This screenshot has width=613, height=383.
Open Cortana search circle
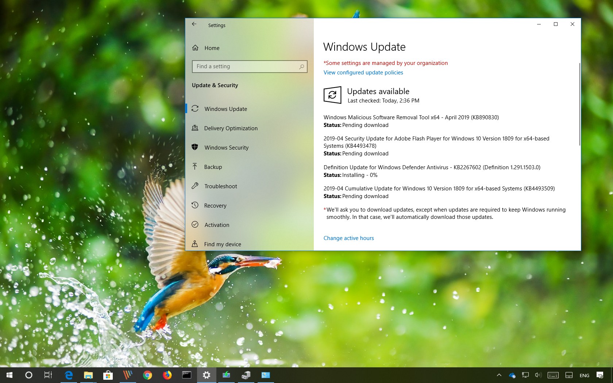28,375
